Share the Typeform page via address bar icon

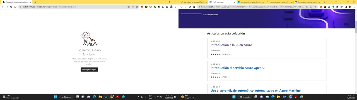(x=133, y=7)
